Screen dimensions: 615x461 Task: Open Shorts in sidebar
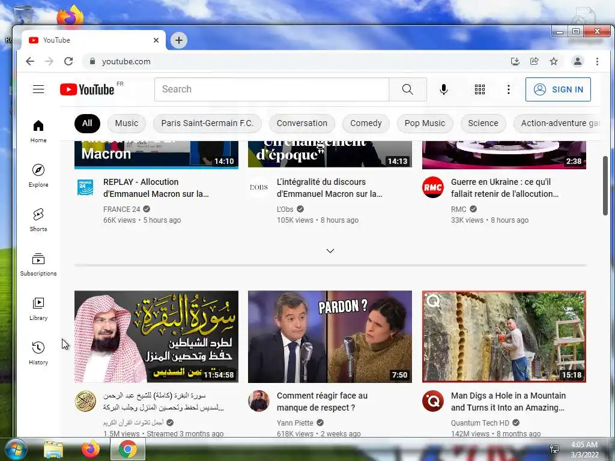point(38,220)
